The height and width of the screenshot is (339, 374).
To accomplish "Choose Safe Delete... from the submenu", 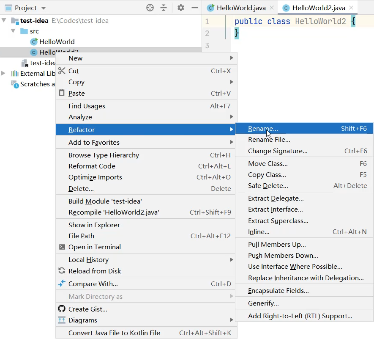I will click(268, 185).
